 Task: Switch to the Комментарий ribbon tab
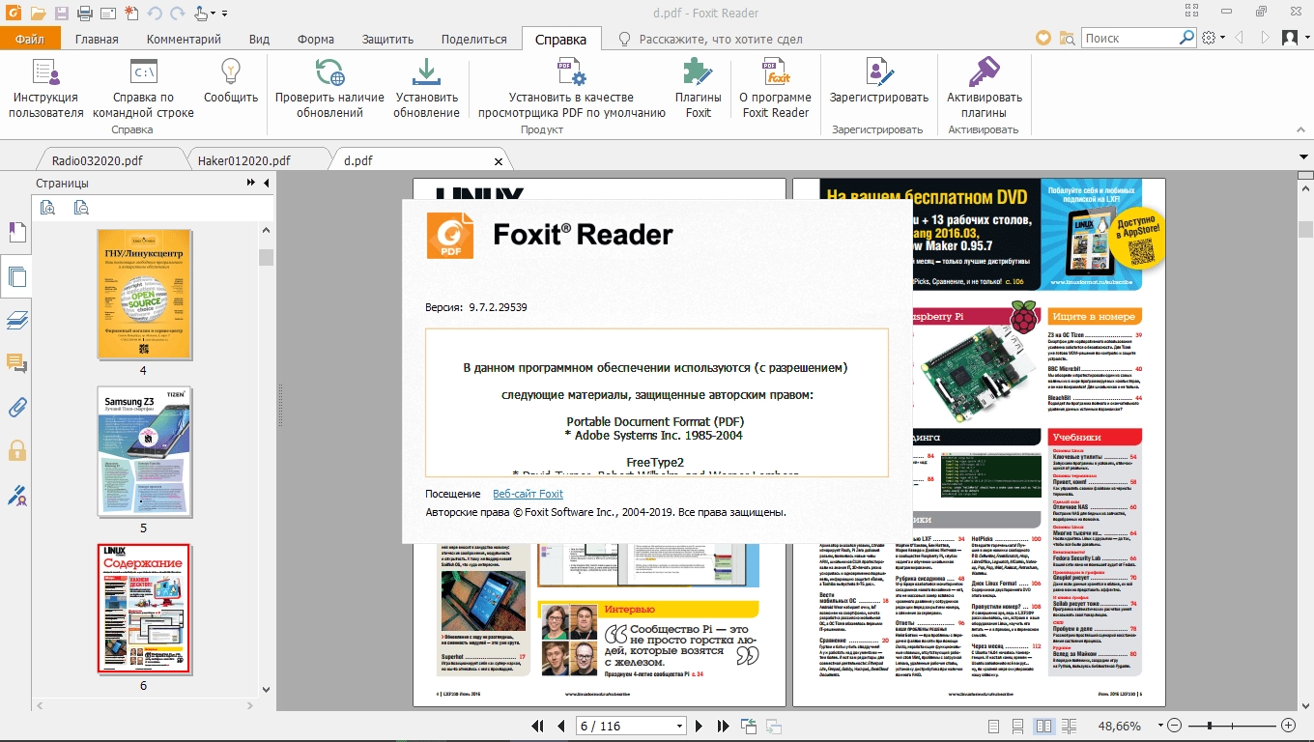(184, 39)
